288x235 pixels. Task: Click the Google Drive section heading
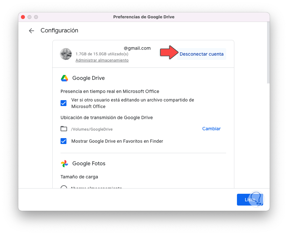coord(88,78)
